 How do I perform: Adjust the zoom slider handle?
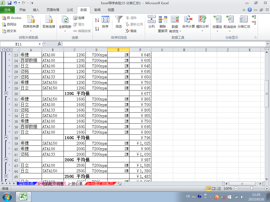click(x=252, y=189)
